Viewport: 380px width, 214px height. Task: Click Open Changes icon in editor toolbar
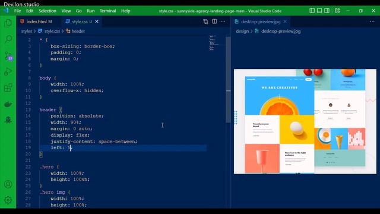tap(205, 21)
